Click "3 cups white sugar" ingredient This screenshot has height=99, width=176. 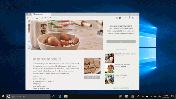pyautogui.click(x=39, y=79)
